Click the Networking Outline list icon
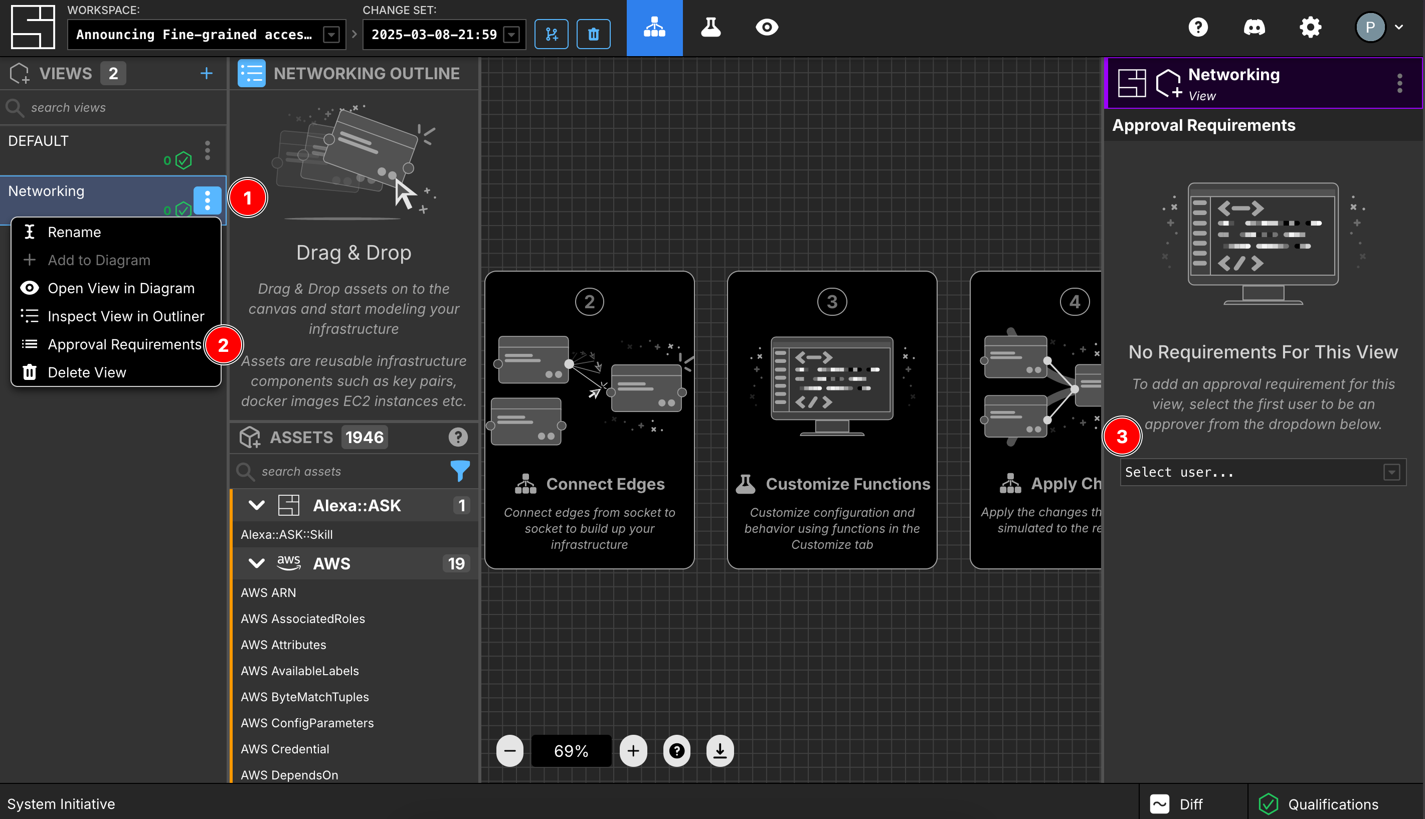This screenshot has width=1425, height=819. (252, 73)
